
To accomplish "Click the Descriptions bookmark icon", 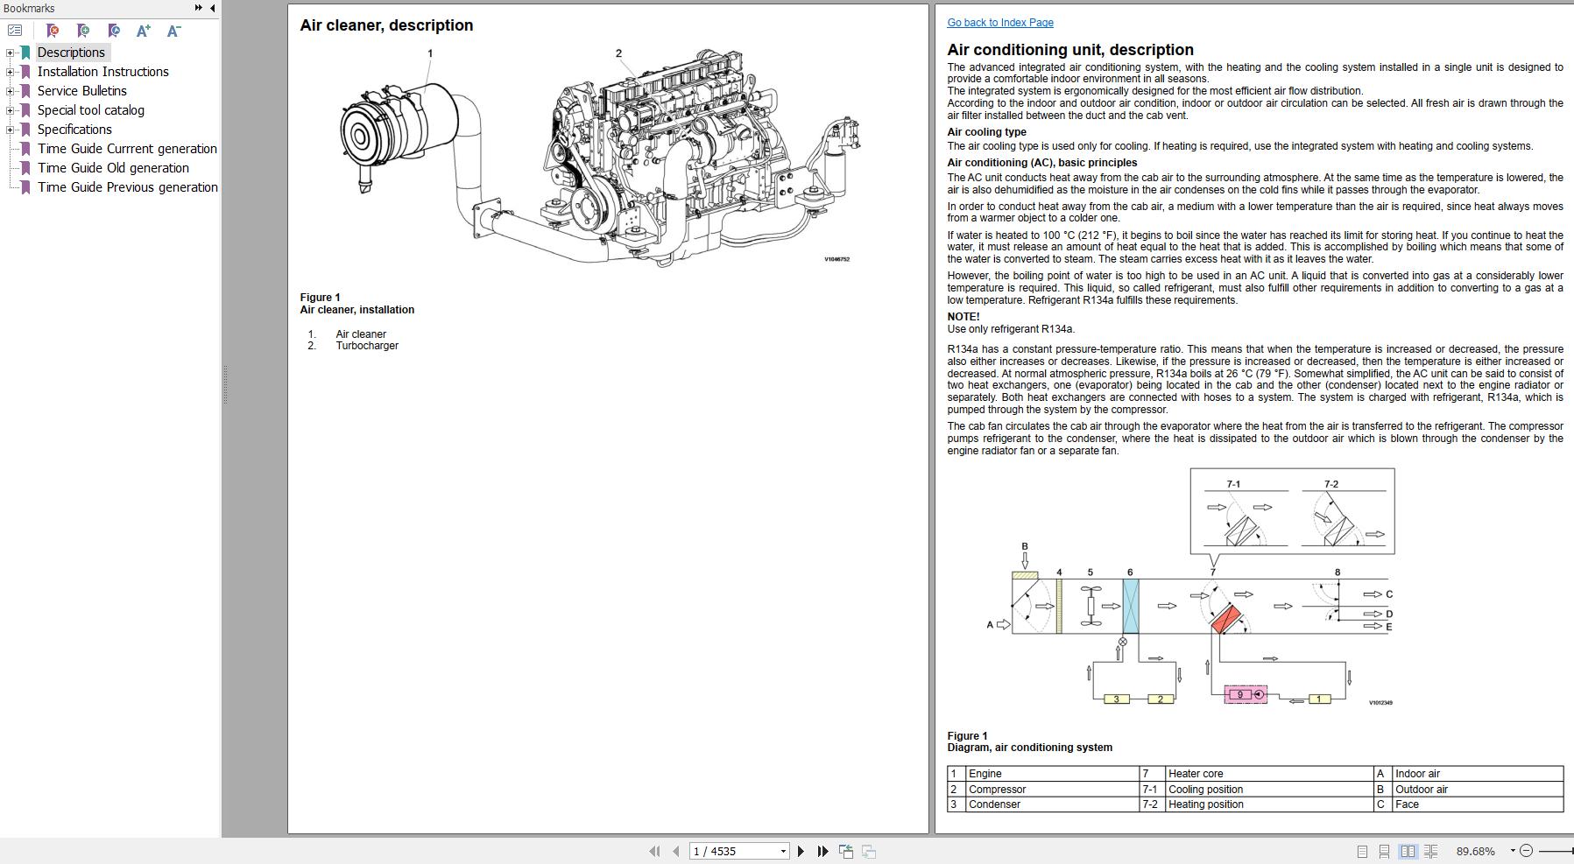I will pos(25,53).
